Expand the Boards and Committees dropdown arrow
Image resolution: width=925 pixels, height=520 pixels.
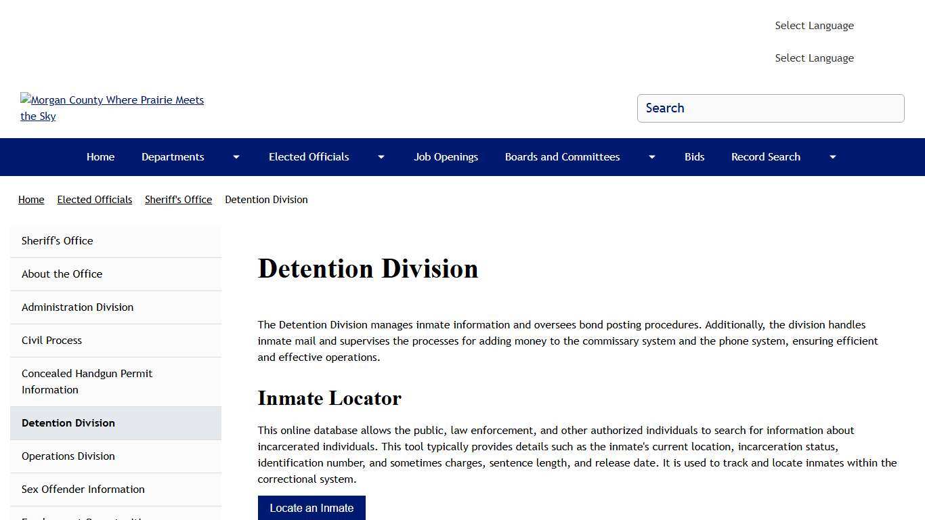651,156
